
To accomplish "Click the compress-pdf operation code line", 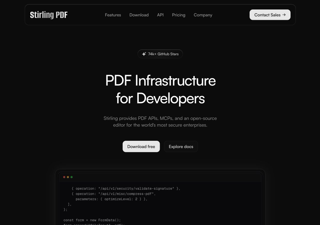I will click(x=113, y=194).
